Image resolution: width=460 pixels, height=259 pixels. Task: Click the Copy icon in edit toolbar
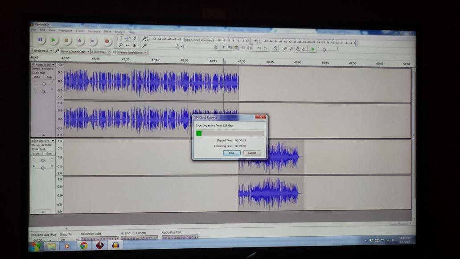point(230,47)
